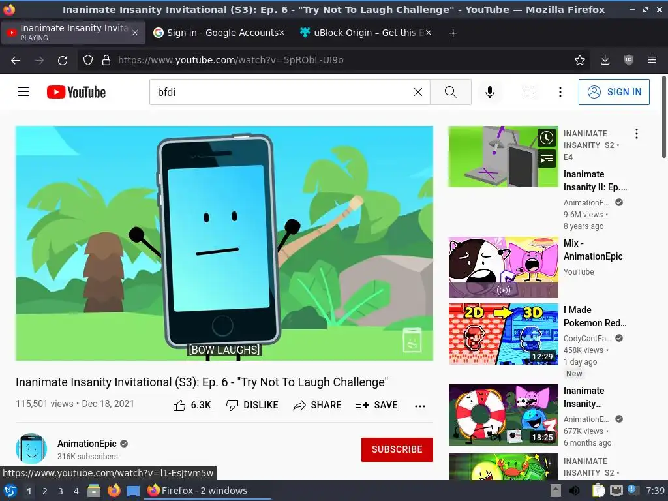View site security lock info
668x501 pixels.
(x=106, y=60)
